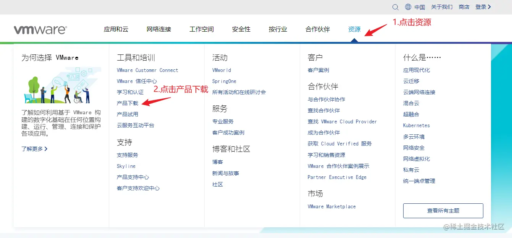Click the globe region icon
512x238 pixels.
[408, 7]
